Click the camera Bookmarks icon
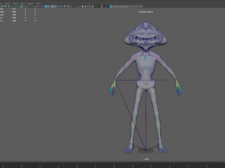Image resolution: width=225 pixels, height=168 pixels. tap(8, 7)
